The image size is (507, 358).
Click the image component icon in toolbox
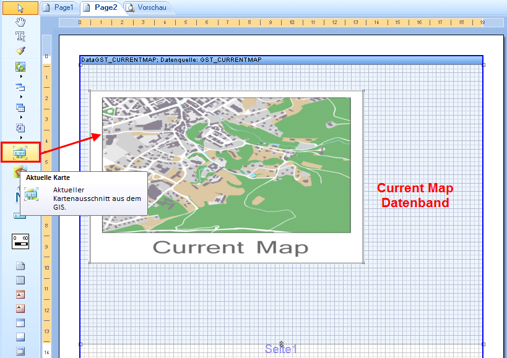coord(20,67)
